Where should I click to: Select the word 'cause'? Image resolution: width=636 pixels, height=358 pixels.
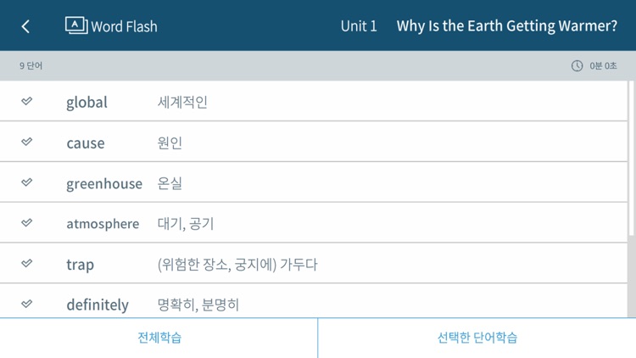(x=86, y=143)
